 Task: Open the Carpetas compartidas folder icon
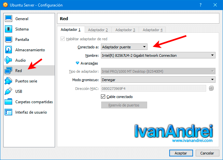pos(8,102)
